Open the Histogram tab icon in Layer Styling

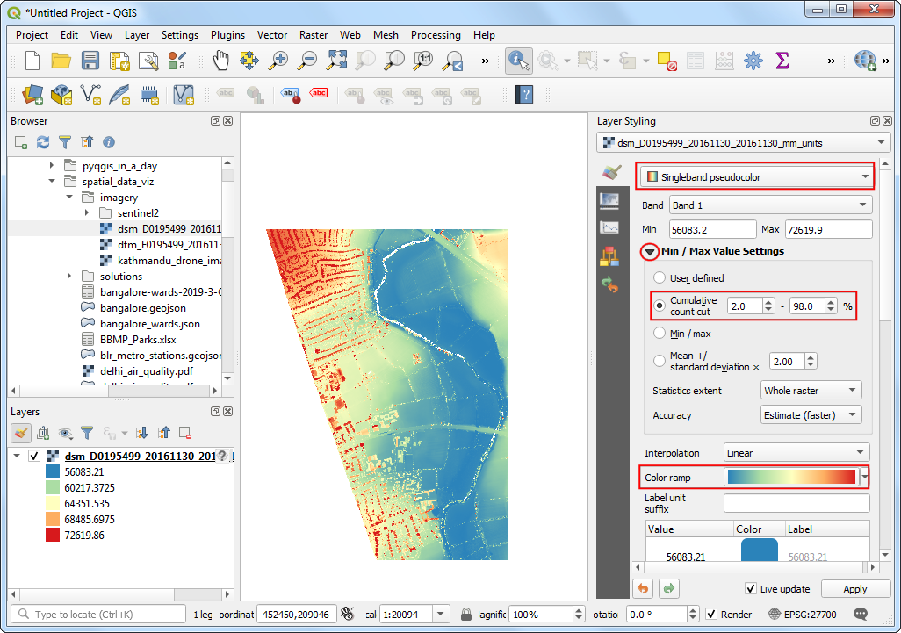point(609,227)
